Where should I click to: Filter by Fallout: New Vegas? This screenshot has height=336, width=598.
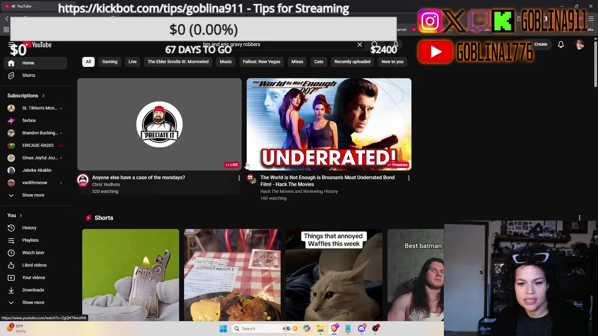tap(262, 62)
